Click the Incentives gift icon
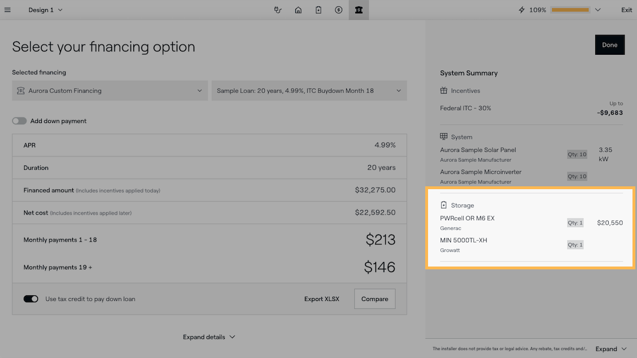Image resolution: width=637 pixels, height=358 pixels. point(444,90)
